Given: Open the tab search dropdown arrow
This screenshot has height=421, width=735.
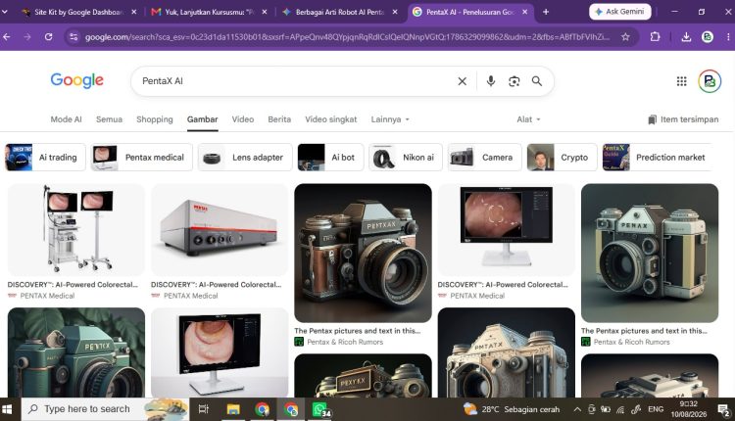Looking at the screenshot, I should 5,12.
